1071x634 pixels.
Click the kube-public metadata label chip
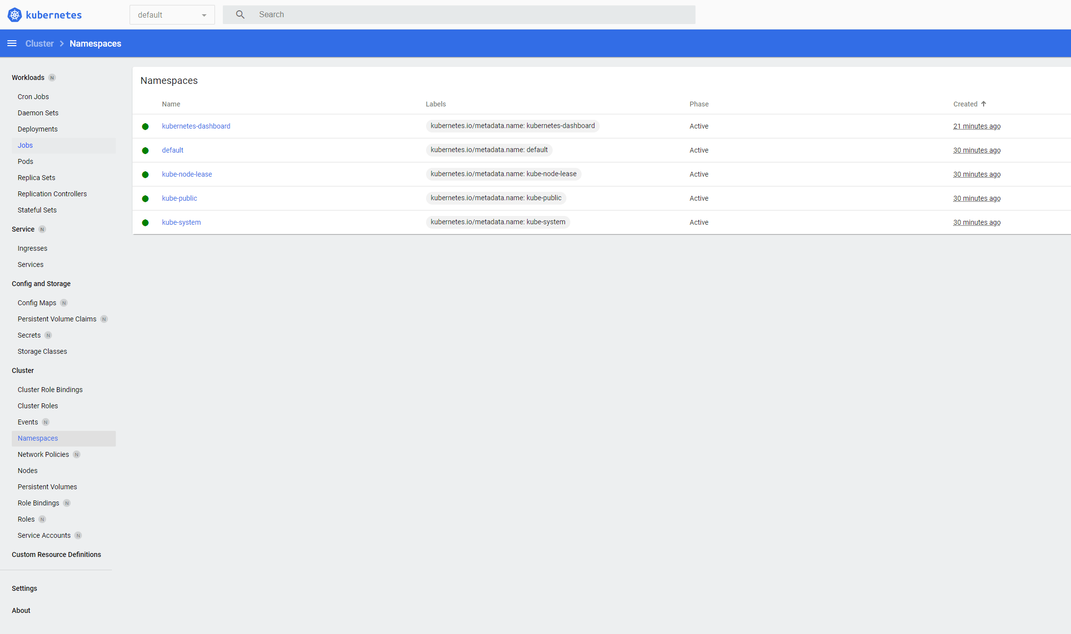coord(496,198)
